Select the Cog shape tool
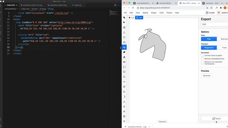The width and height of the screenshot is (228, 128). click(124, 116)
